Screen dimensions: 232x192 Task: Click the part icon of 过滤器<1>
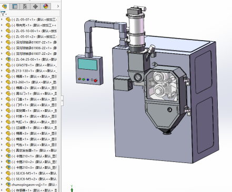8,128
